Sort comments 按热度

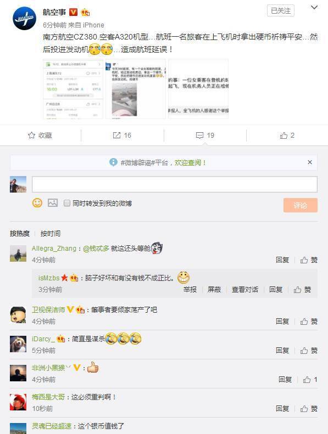tap(20, 233)
